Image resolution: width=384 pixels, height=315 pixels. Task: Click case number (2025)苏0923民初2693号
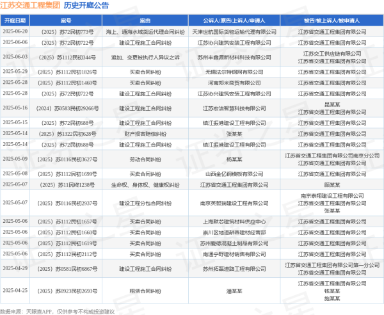[66, 291]
